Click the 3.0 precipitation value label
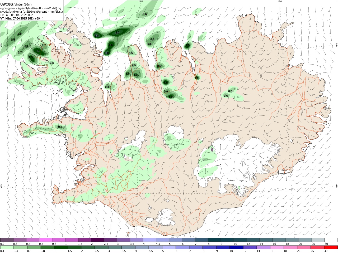 pyautogui.click(x=107, y=53)
